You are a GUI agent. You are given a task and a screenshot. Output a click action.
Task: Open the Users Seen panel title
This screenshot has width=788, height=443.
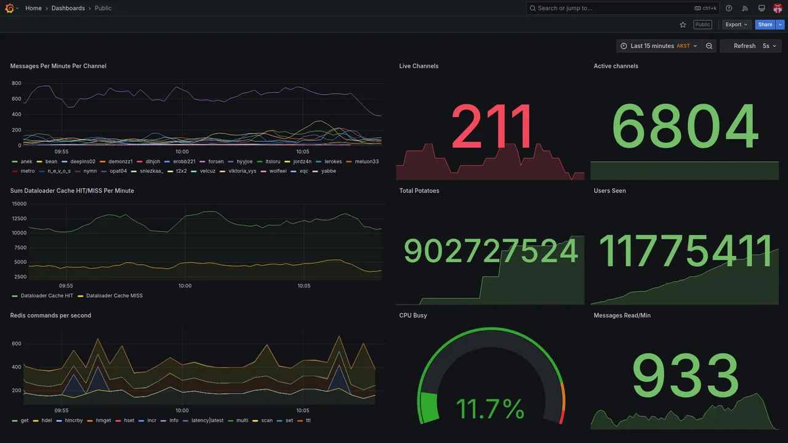coord(609,191)
